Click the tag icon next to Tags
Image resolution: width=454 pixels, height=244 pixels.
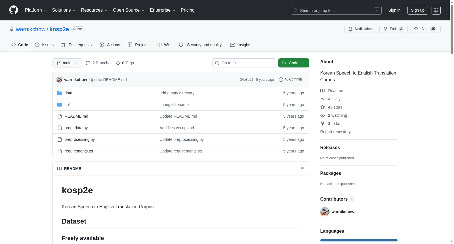(118, 63)
